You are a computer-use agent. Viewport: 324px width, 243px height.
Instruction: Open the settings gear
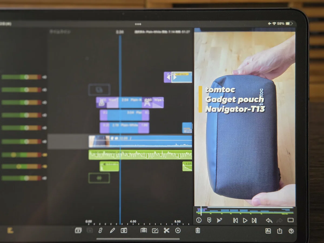coord(291,231)
